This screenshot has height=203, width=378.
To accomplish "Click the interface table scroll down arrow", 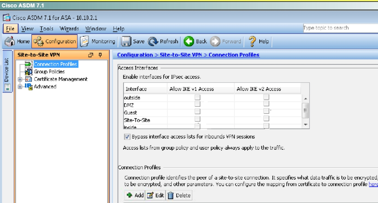I will tap(305, 125).
